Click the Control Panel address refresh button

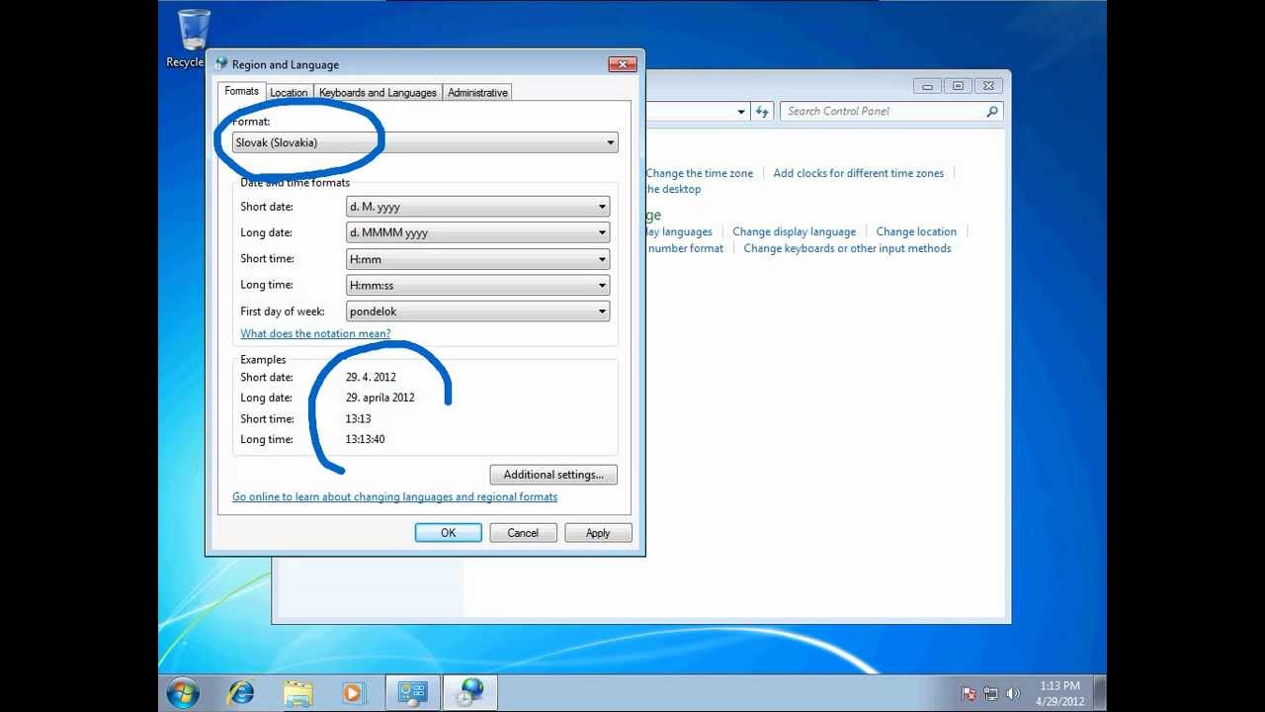(x=761, y=112)
